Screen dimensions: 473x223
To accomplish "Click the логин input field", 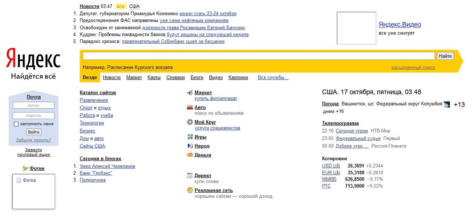I will tap(34, 105).
